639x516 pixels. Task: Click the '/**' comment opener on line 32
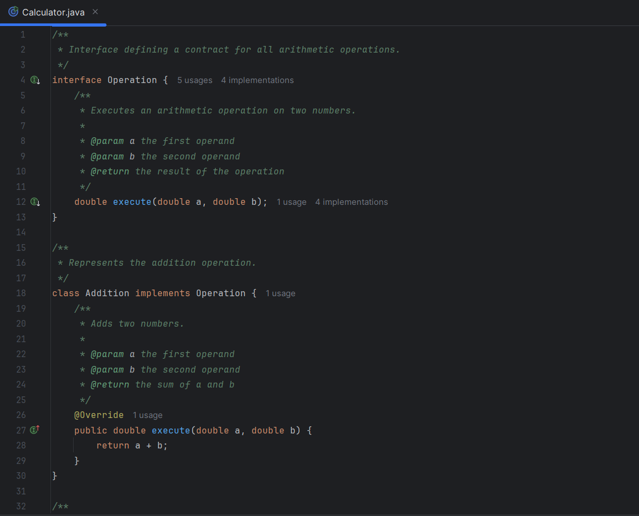click(x=60, y=506)
